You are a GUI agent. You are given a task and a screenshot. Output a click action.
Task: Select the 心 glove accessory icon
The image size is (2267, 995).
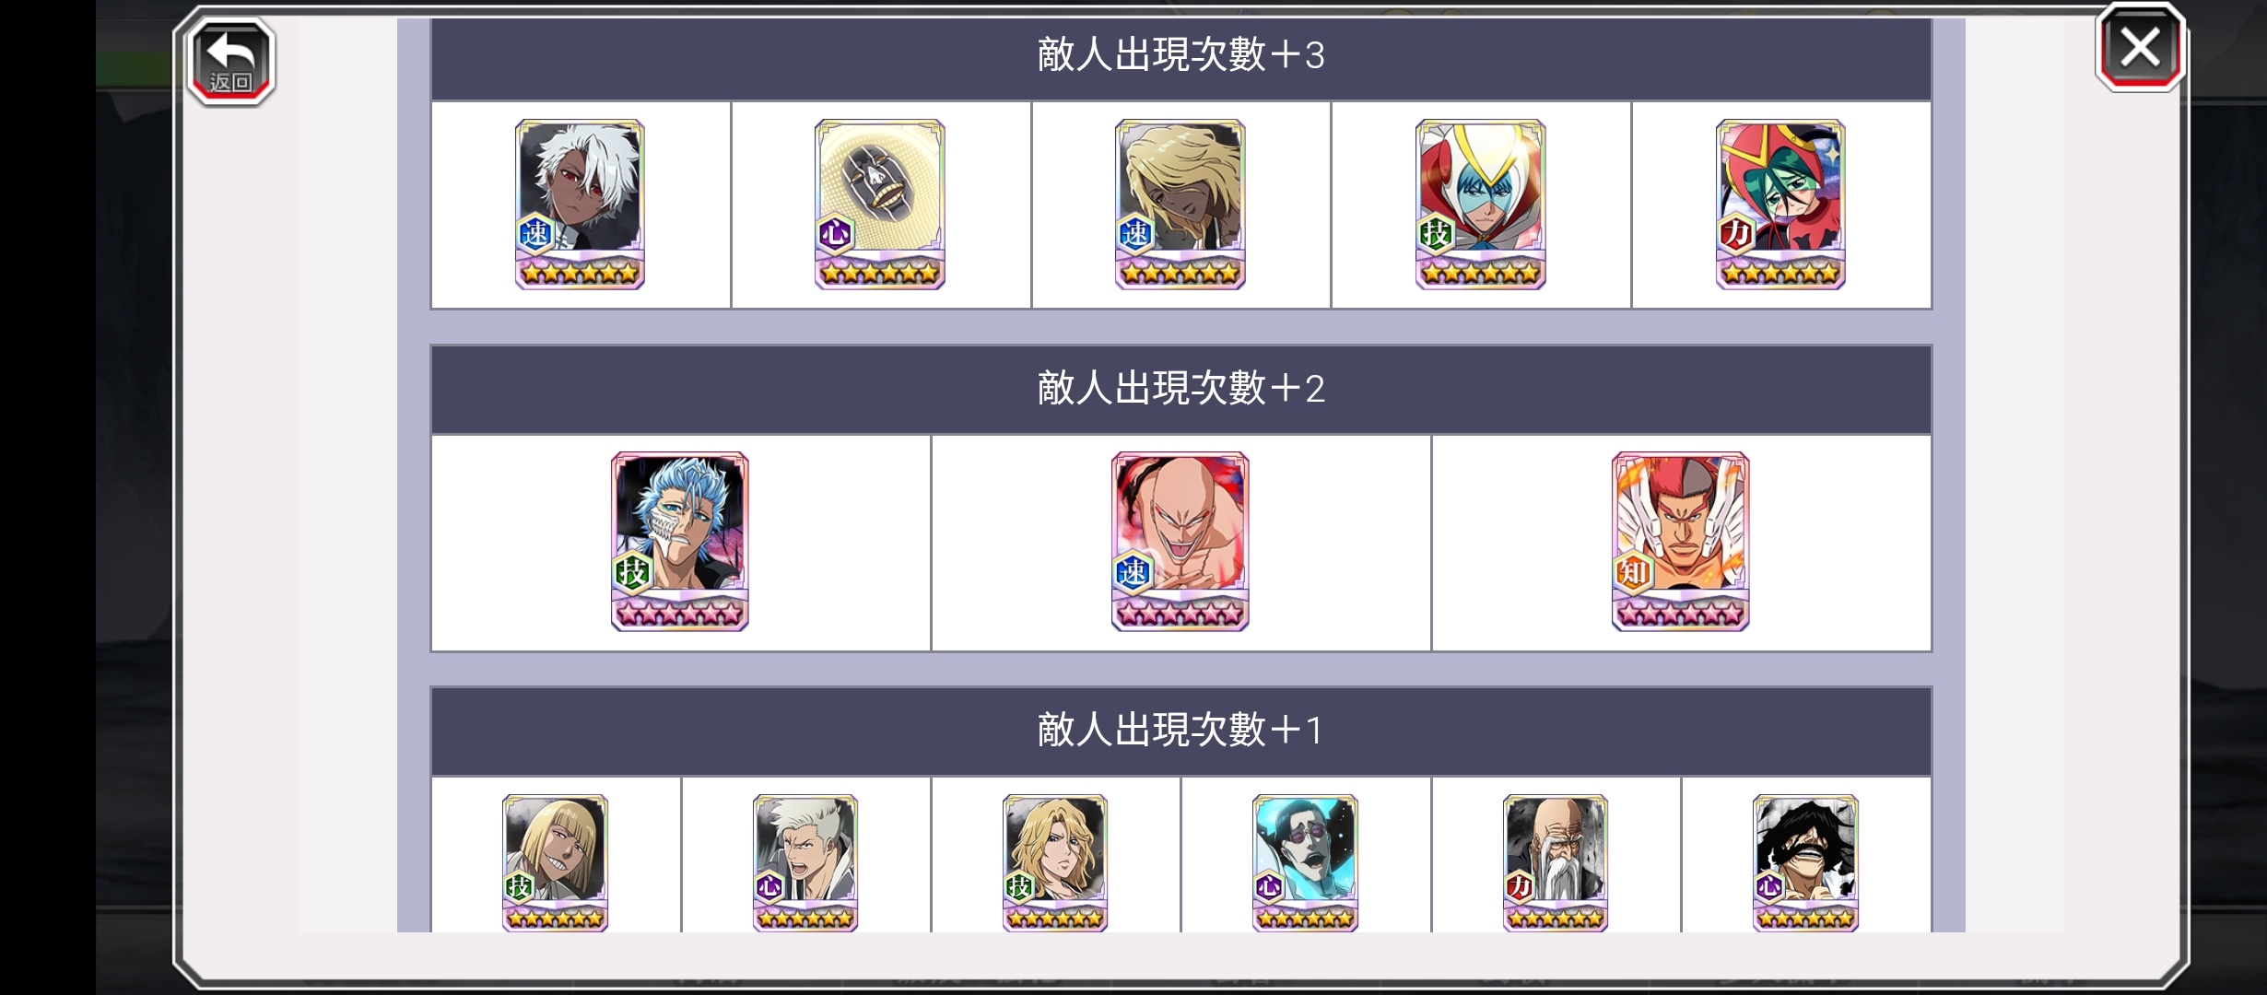point(880,205)
